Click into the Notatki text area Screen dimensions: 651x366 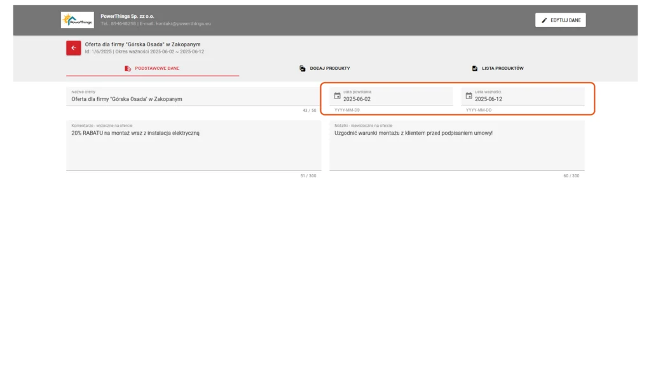[456, 149]
